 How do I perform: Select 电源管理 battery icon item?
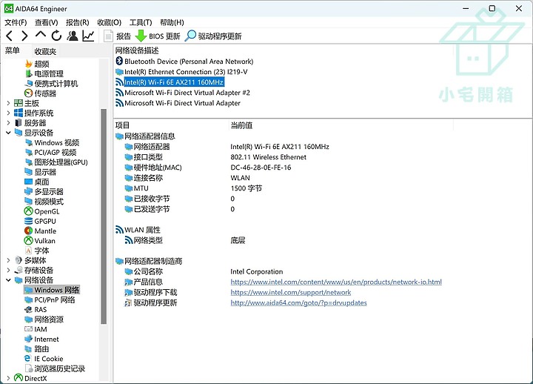44,74
